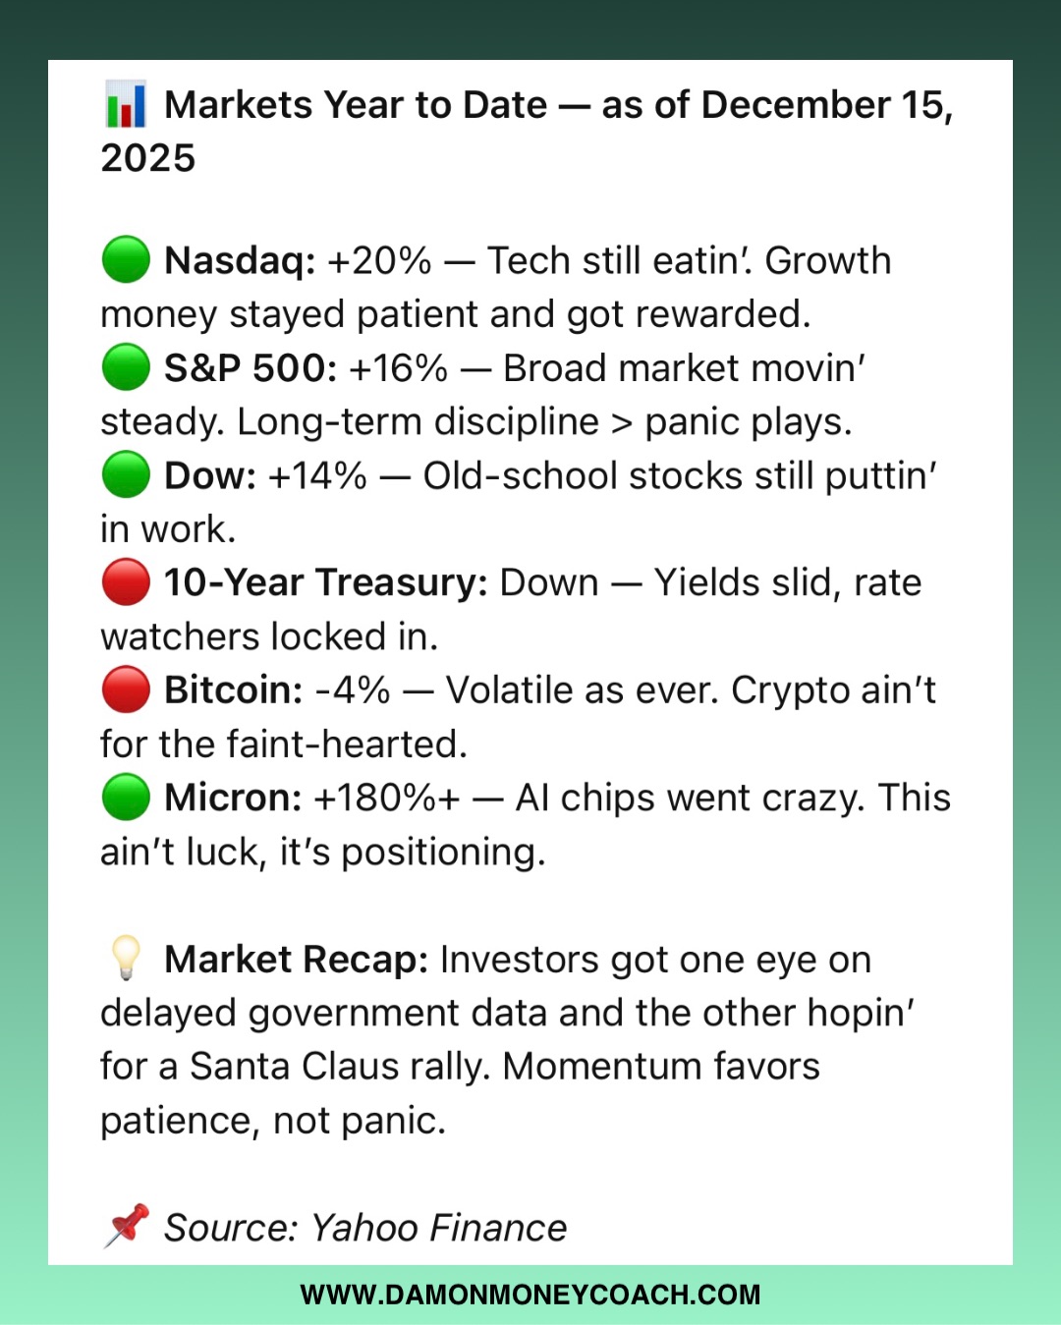Click the Yahoo Finance source text
The height and width of the screenshot is (1325, 1061).
(x=439, y=1228)
